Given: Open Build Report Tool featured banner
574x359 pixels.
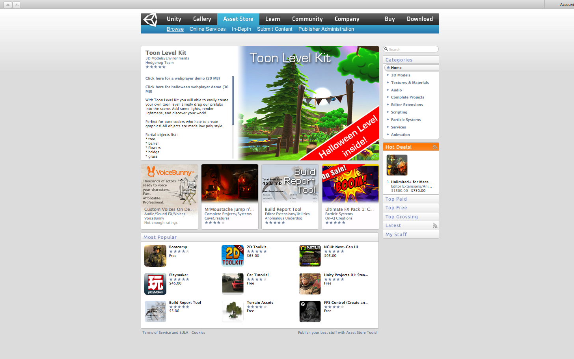Looking at the screenshot, I should (x=290, y=184).
